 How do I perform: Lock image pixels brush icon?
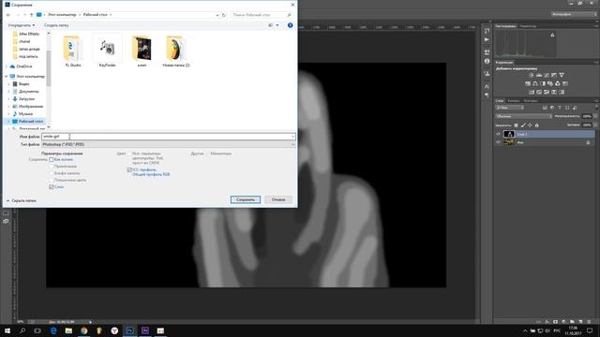523,125
